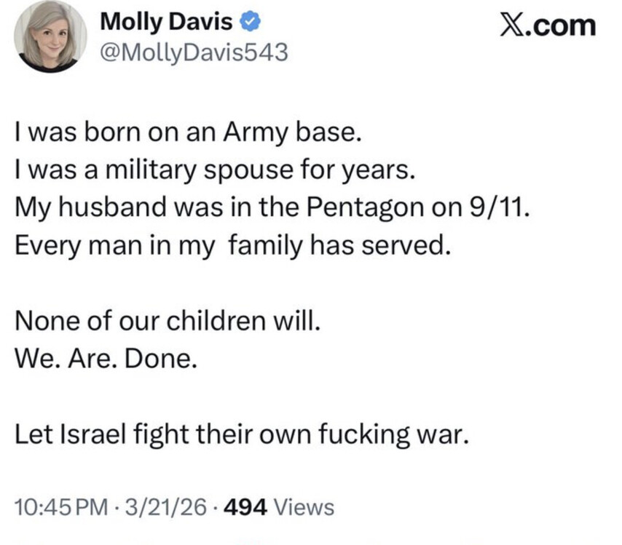Click the final line mentioning Israel

tap(240, 434)
